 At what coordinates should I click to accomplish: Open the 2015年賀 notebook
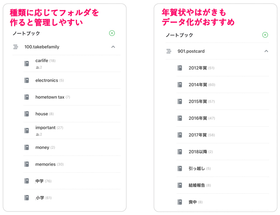(x=223, y=101)
